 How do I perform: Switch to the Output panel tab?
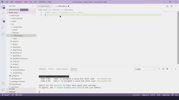pos(51,69)
